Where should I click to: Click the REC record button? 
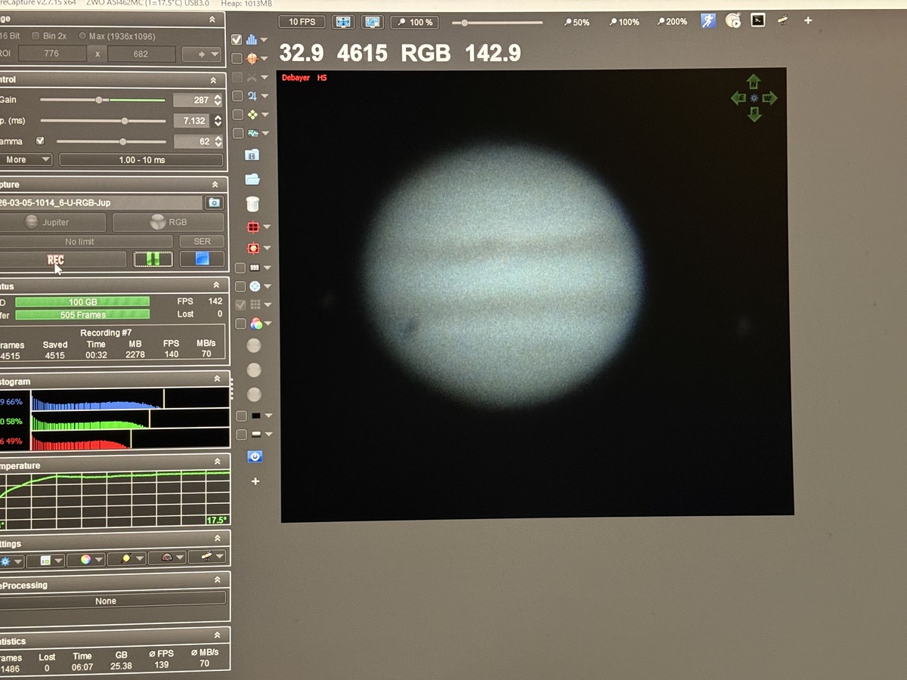[x=62, y=260]
